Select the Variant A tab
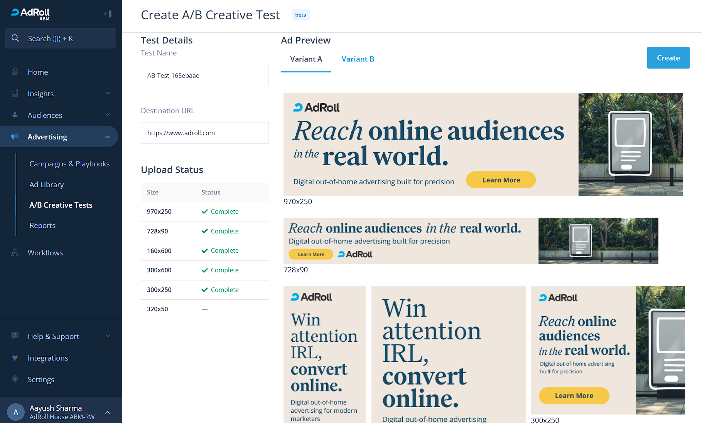Viewport: 702px width, 423px height. (306, 59)
